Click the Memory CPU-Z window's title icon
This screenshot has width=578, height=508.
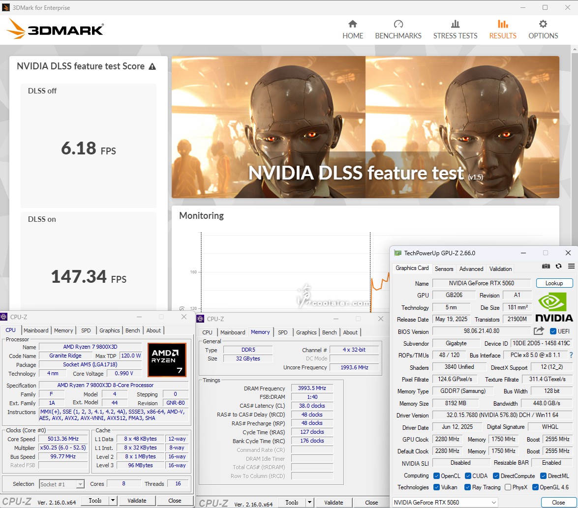click(201, 319)
